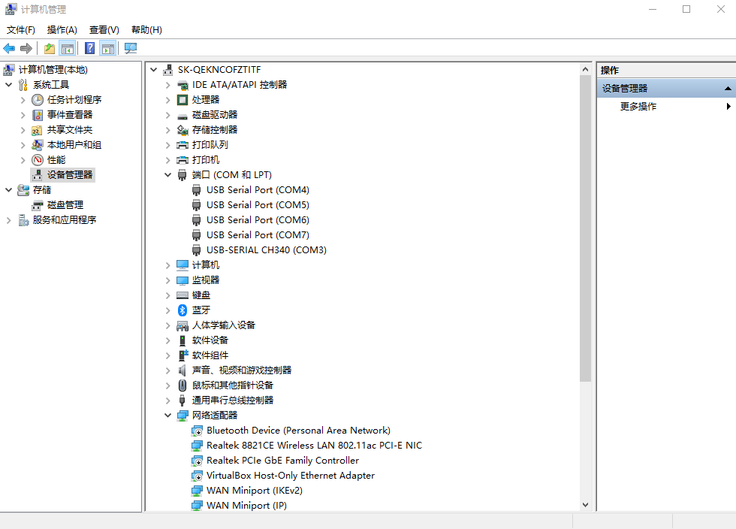Collapse the 设备管理器 actions section header
736x529 pixels.
[x=727, y=89]
